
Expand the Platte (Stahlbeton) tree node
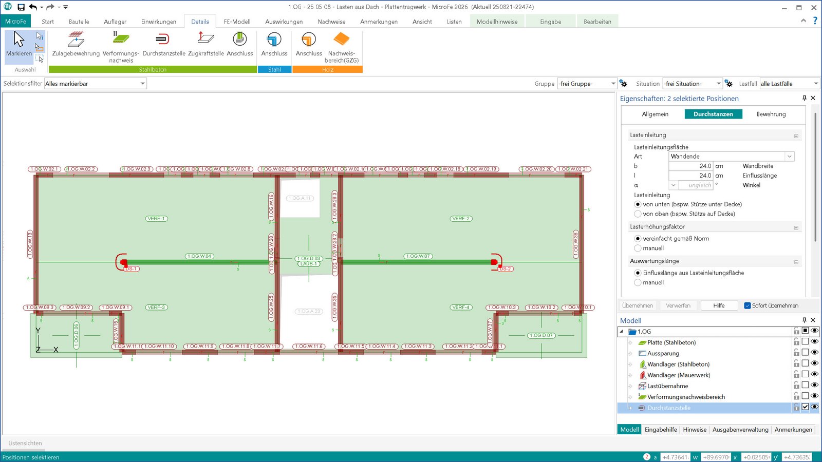click(630, 342)
